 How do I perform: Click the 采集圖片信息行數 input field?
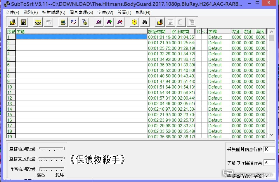[269, 149]
